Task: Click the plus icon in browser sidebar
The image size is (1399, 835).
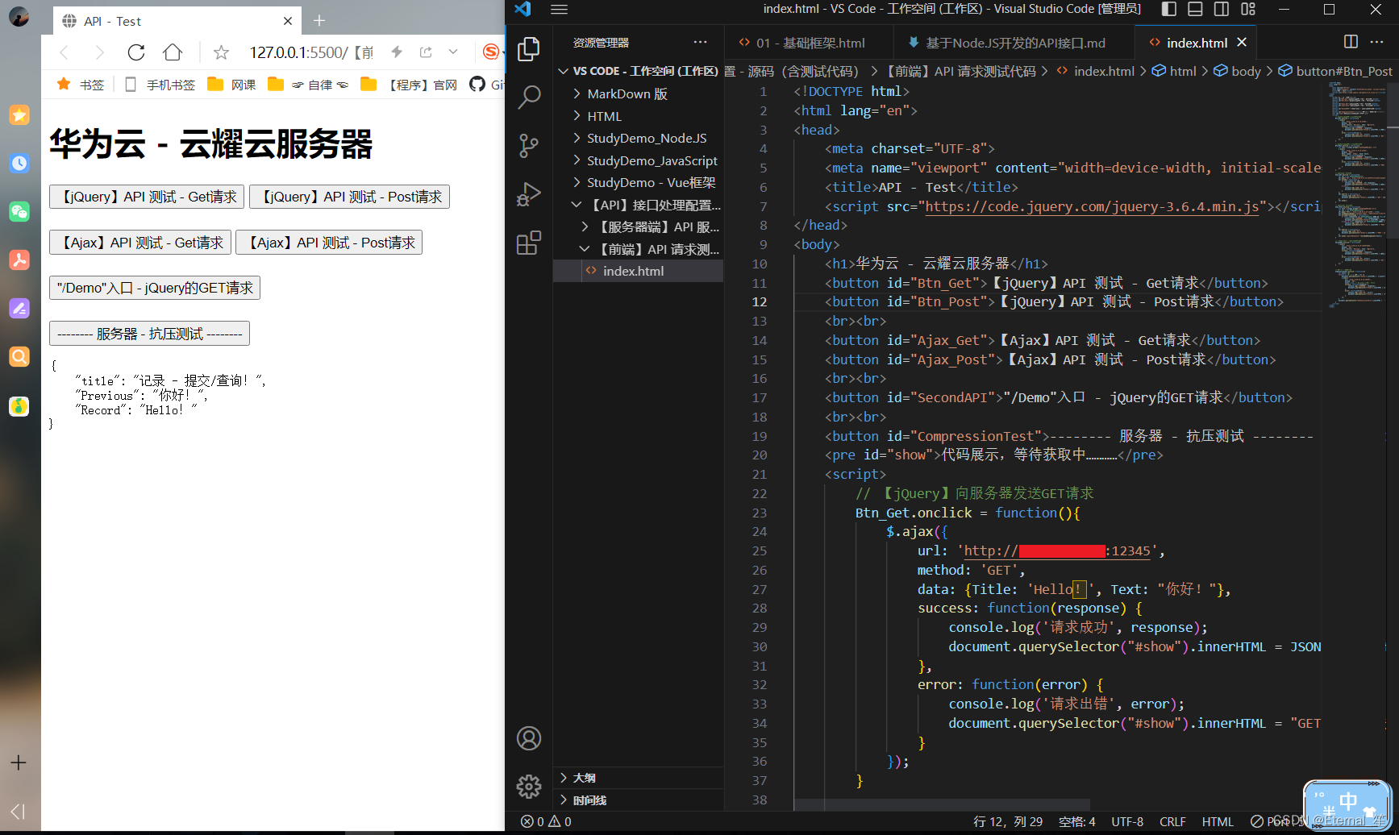Action: [19, 762]
